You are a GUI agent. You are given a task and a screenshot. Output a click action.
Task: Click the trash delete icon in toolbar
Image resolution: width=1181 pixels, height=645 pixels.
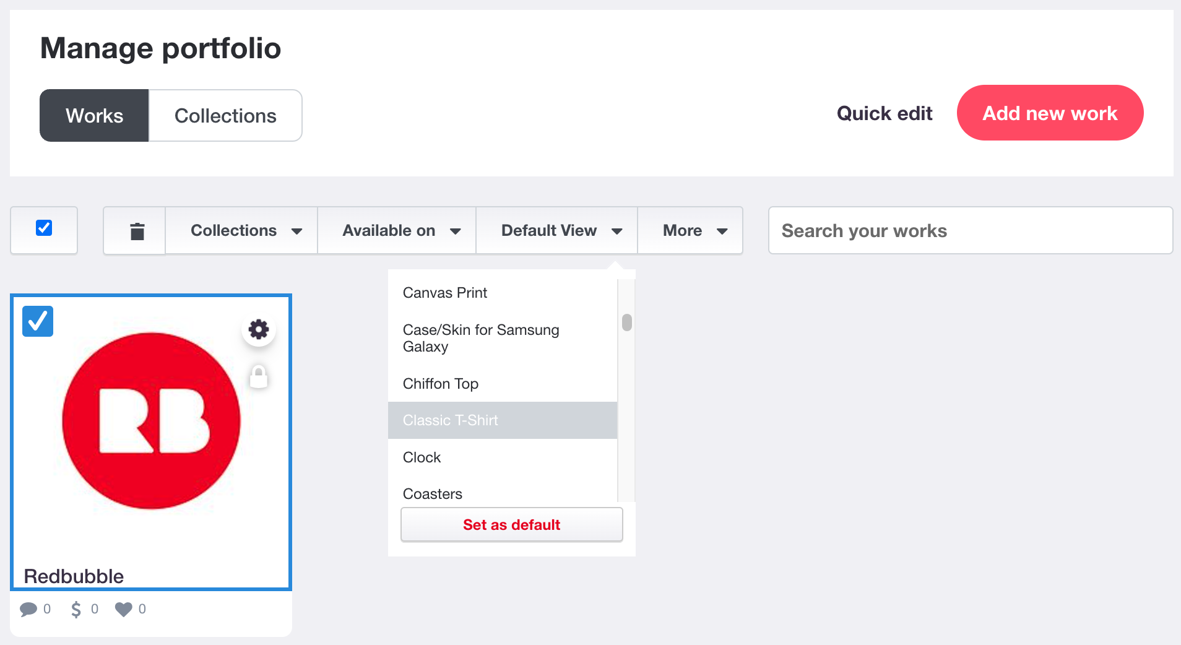pos(137,231)
